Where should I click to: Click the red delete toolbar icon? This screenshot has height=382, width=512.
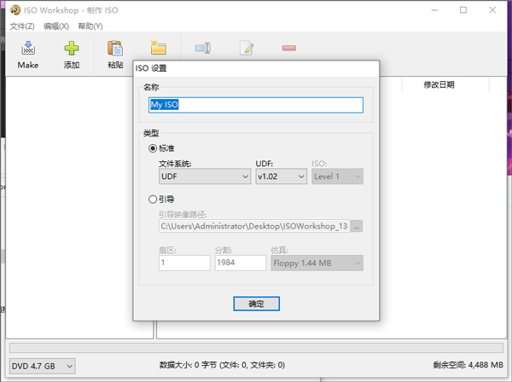pos(289,49)
